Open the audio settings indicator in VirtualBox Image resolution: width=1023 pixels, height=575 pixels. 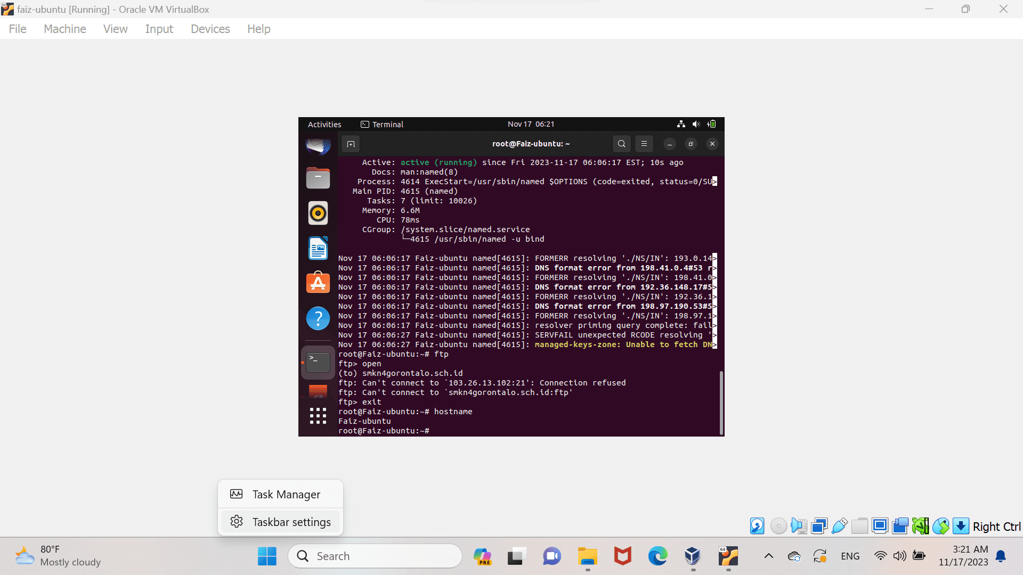pos(799,526)
